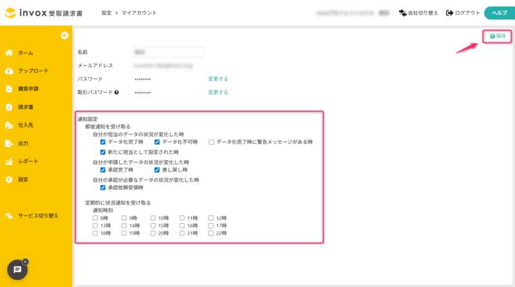The height and width of the screenshot is (287, 515).
Task: Click the 取引パスワード help question icon
Action: coord(117,93)
